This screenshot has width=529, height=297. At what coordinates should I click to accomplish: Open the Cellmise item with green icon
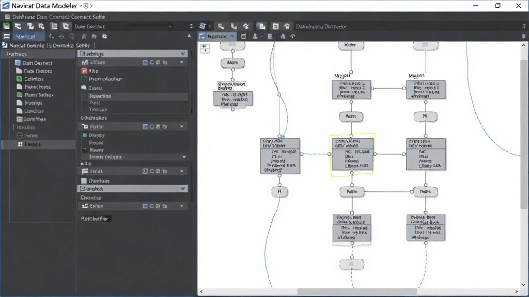point(34,79)
